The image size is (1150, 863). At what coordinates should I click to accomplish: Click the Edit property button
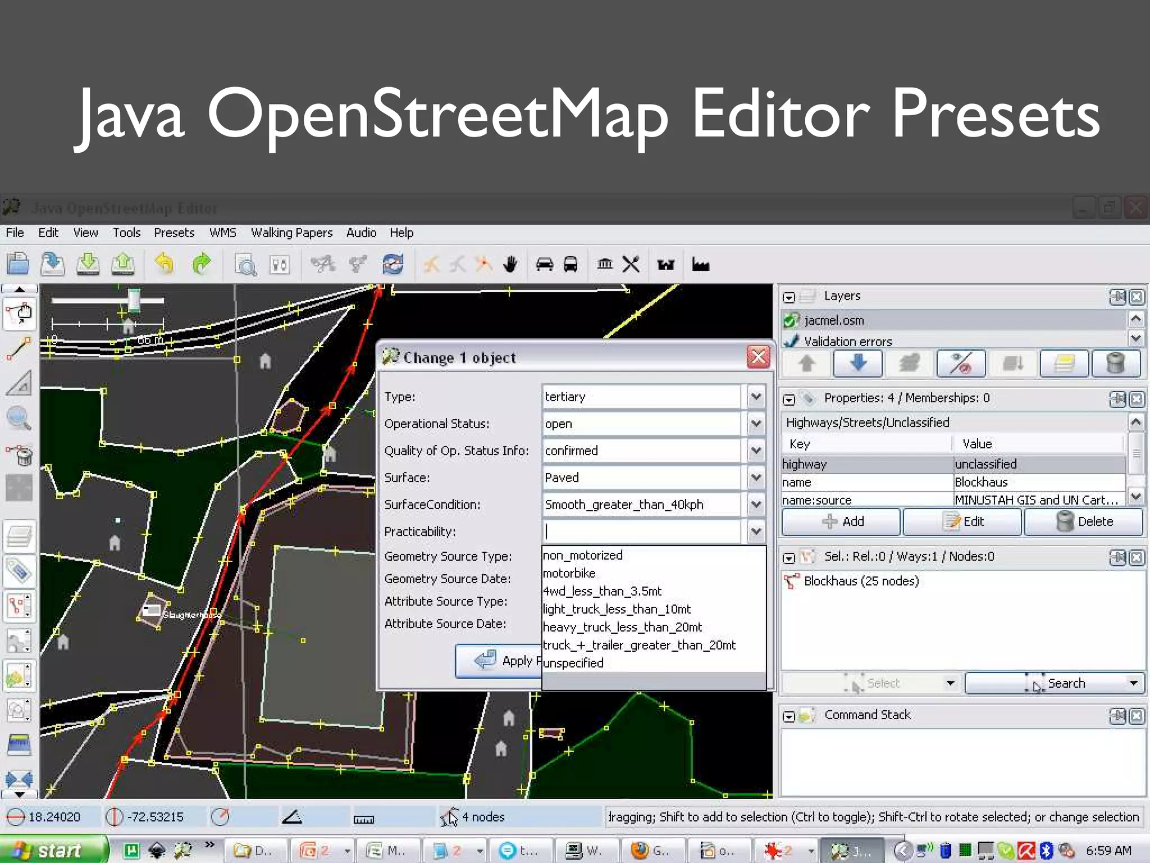(x=962, y=521)
